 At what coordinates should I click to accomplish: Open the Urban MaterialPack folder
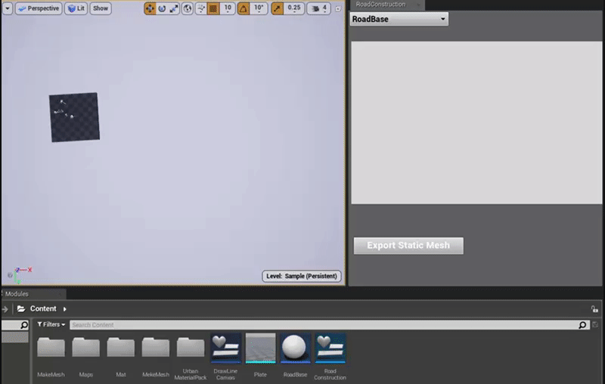pos(191,357)
